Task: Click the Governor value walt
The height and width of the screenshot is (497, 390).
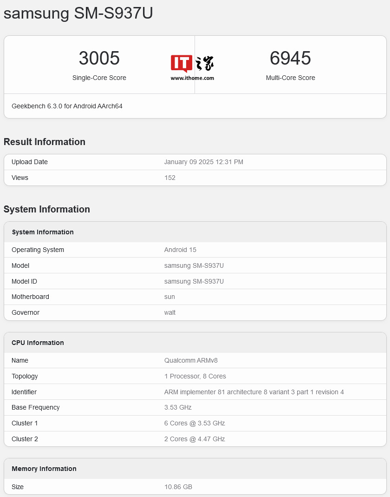Action: click(x=170, y=312)
